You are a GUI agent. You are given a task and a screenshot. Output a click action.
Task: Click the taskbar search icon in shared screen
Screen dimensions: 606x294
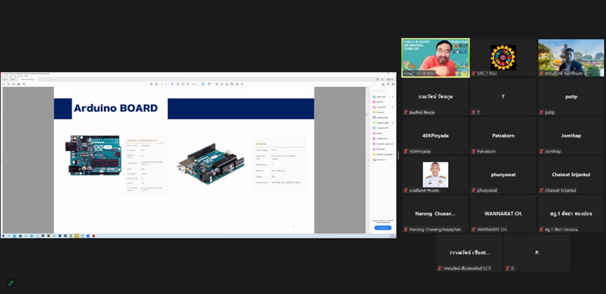pos(8,236)
